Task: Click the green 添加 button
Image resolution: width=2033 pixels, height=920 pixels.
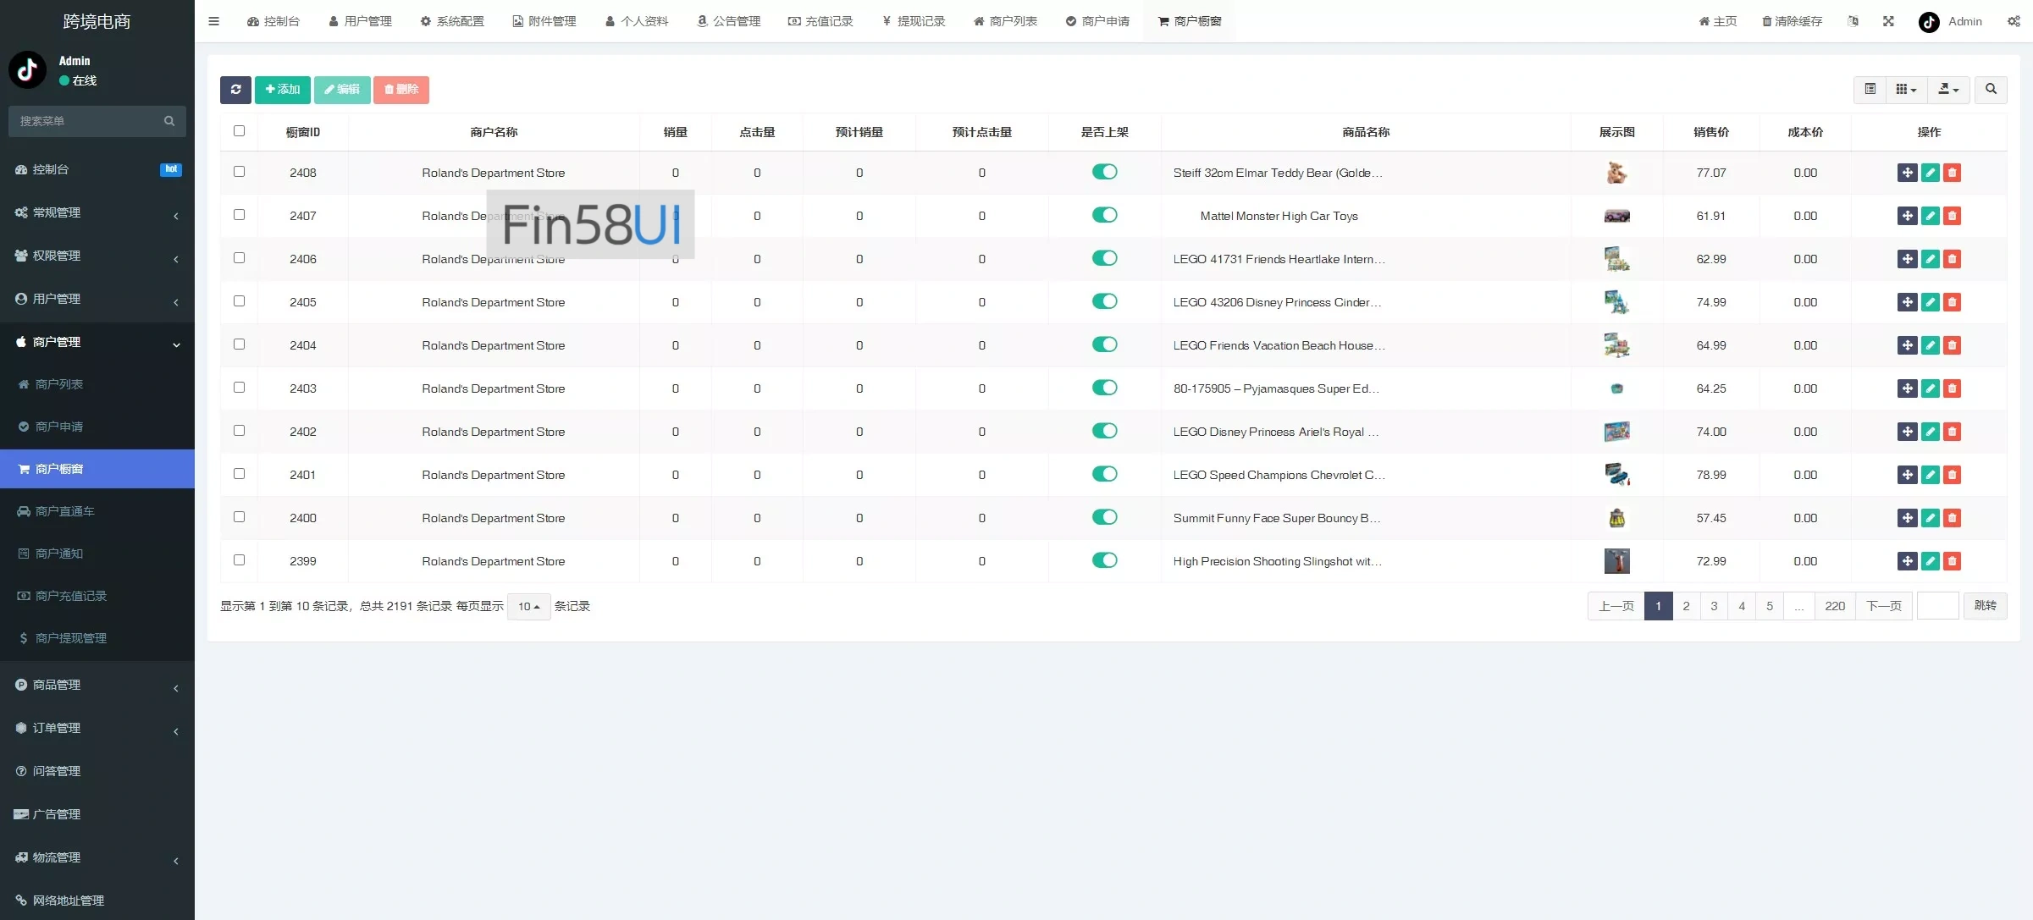Action: tap(282, 90)
